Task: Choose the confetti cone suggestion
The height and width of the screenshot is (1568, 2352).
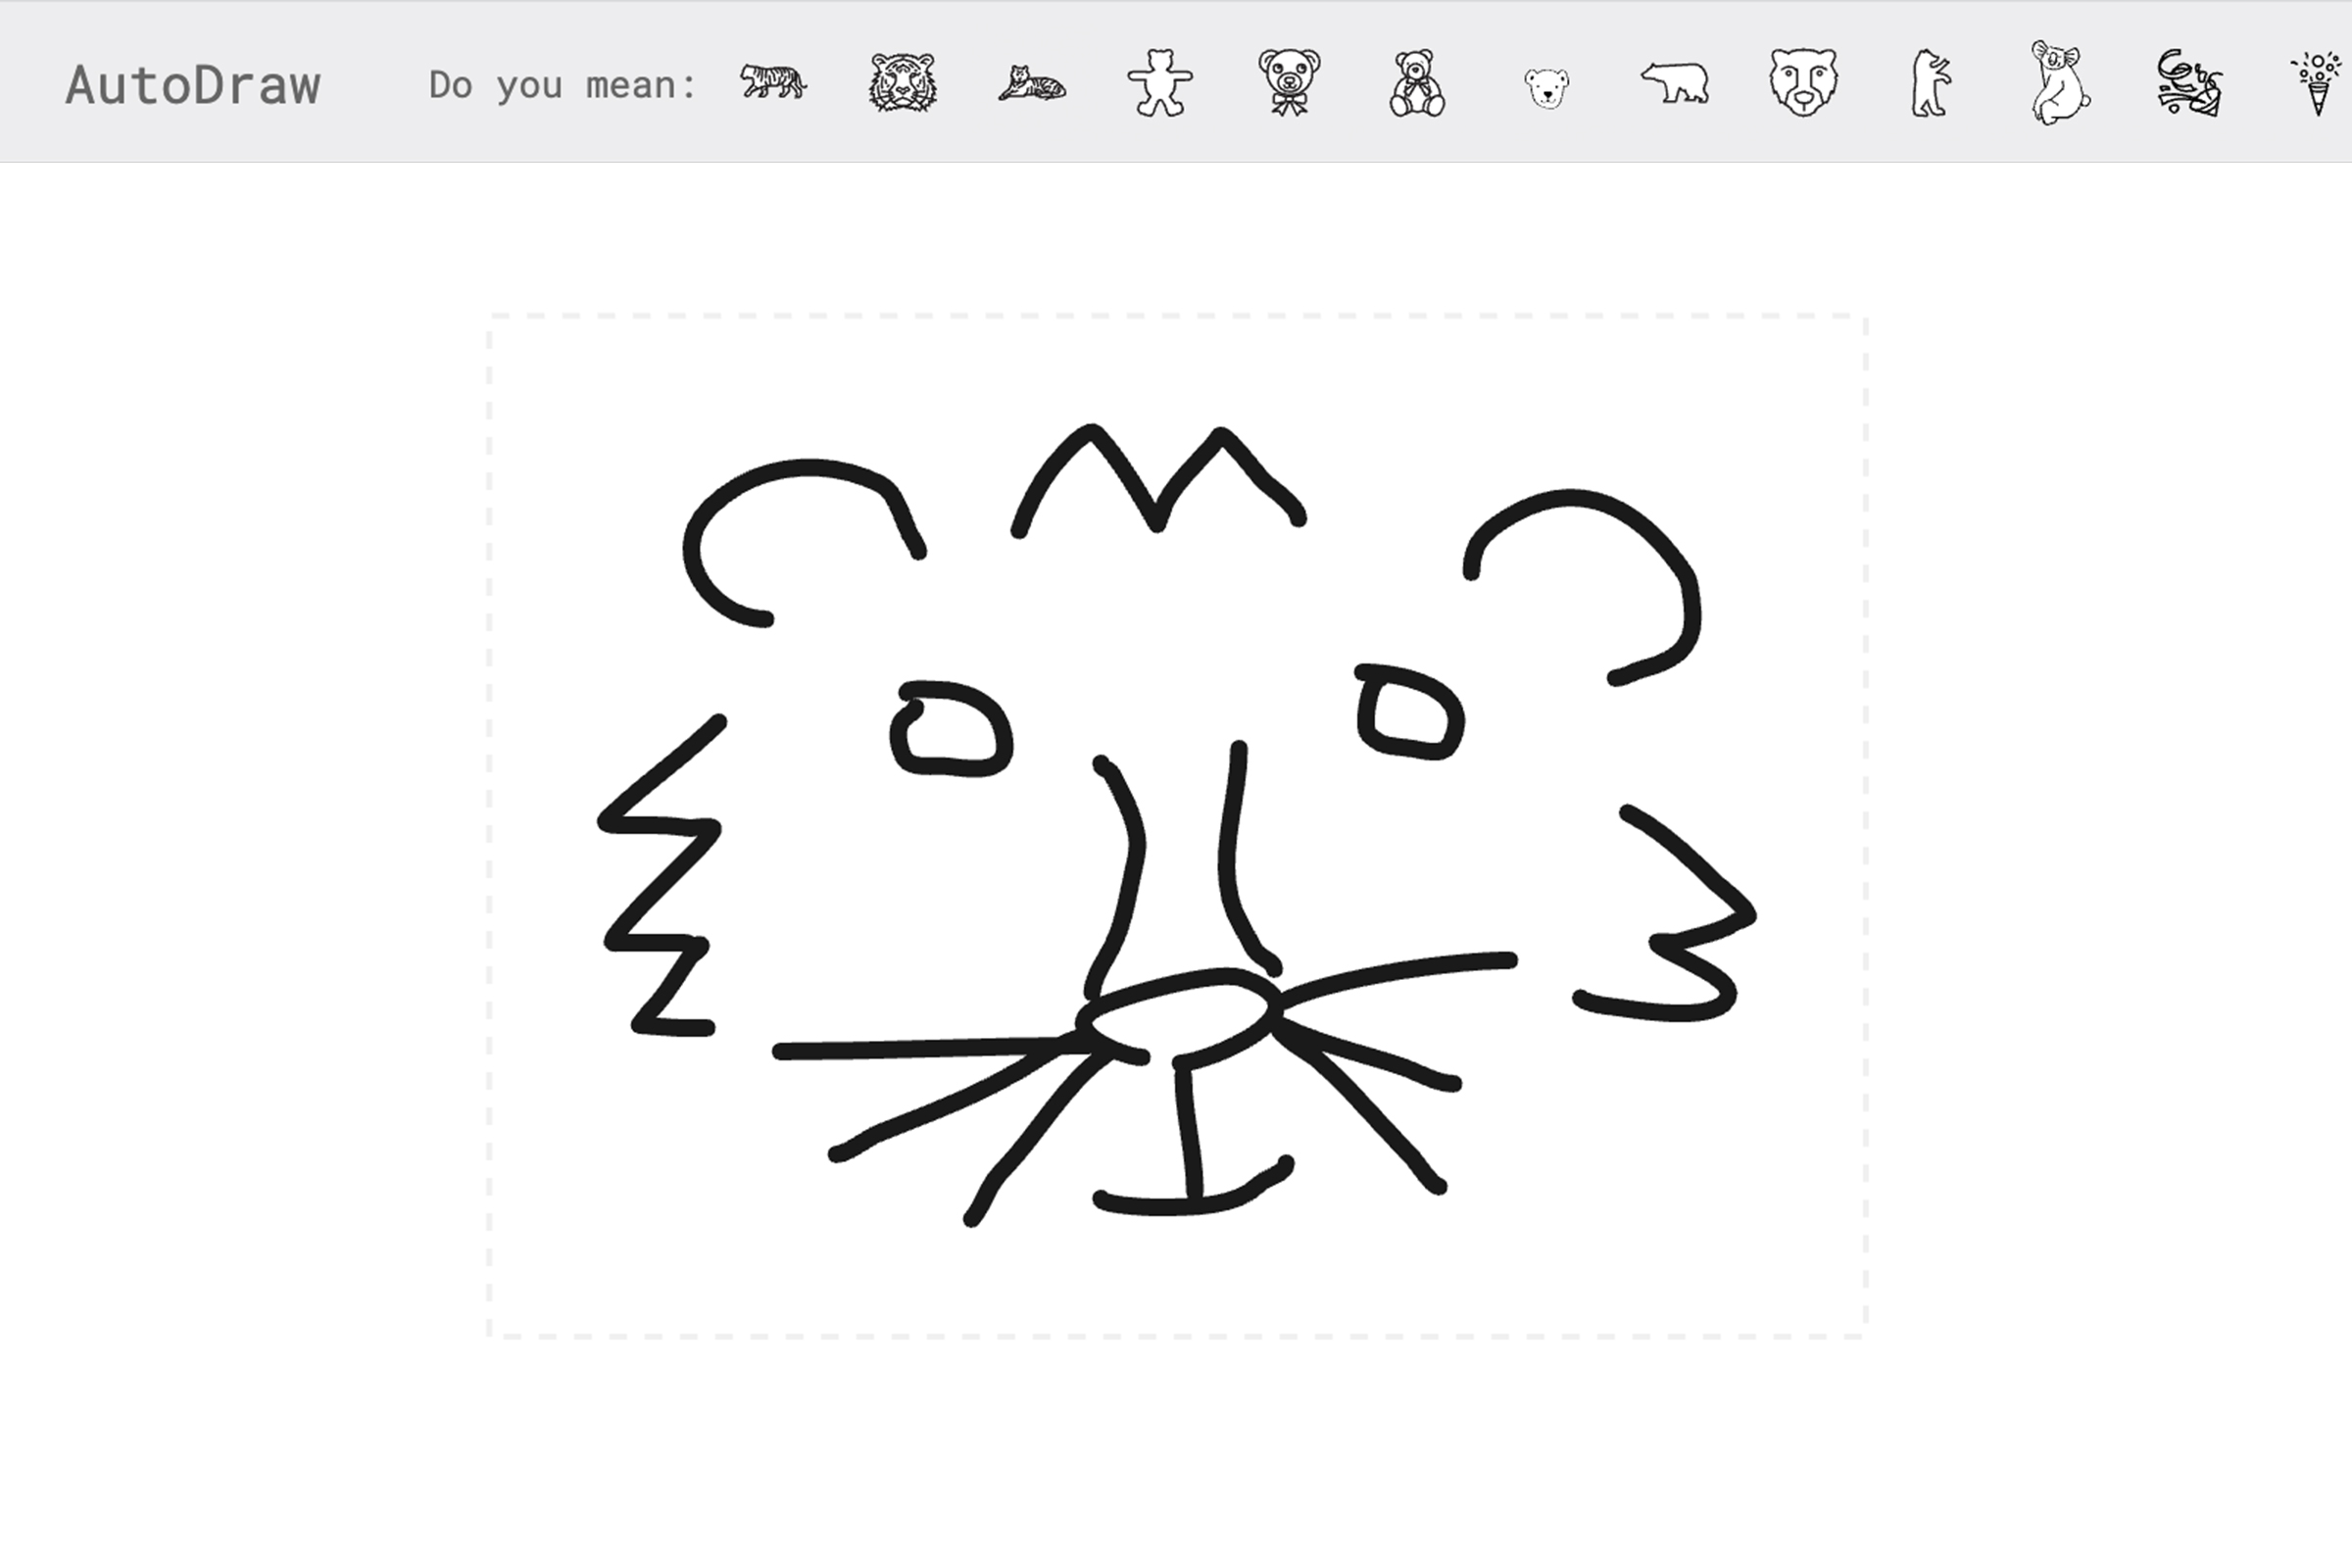Action: [x=2316, y=83]
